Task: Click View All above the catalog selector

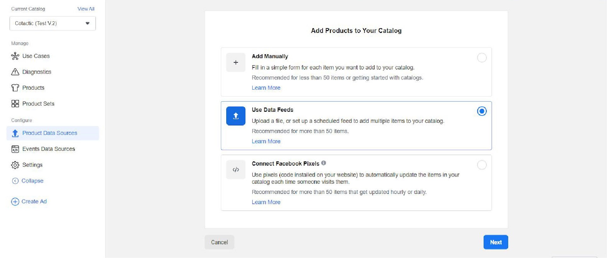Action: [x=86, y=9]
